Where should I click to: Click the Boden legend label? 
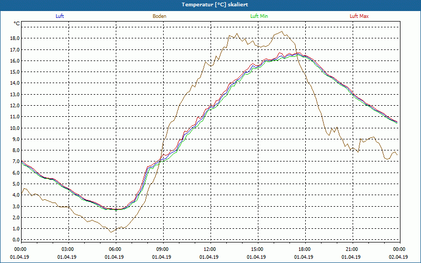pyautogui.click(x=159, y=16)
